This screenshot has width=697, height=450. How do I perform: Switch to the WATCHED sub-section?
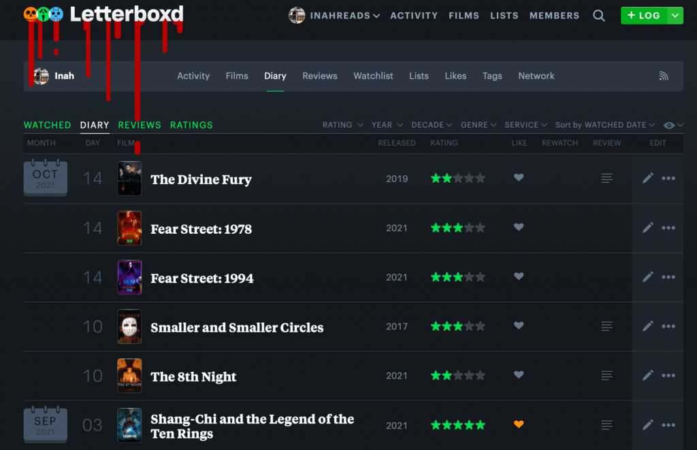(47, 125)
